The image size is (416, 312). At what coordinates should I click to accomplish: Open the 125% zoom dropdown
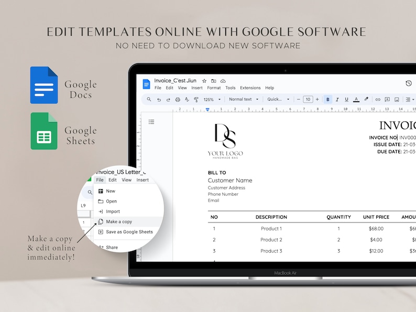(212, 99)
